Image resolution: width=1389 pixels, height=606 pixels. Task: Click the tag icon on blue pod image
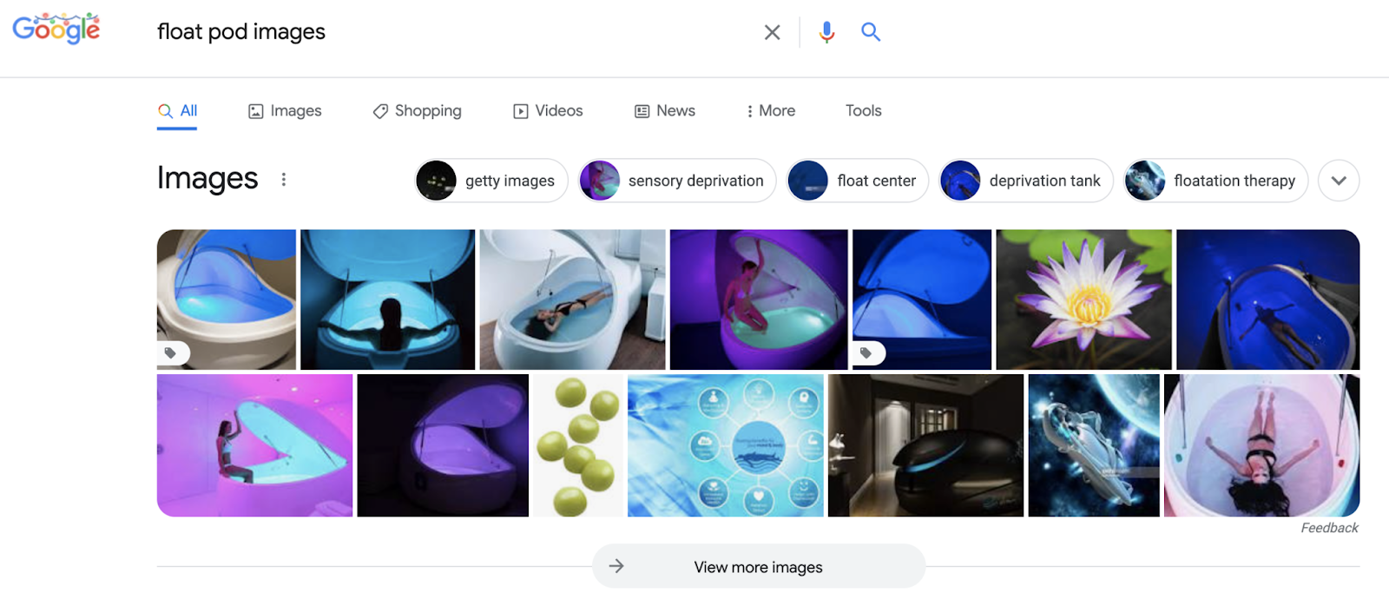point(866,353)
